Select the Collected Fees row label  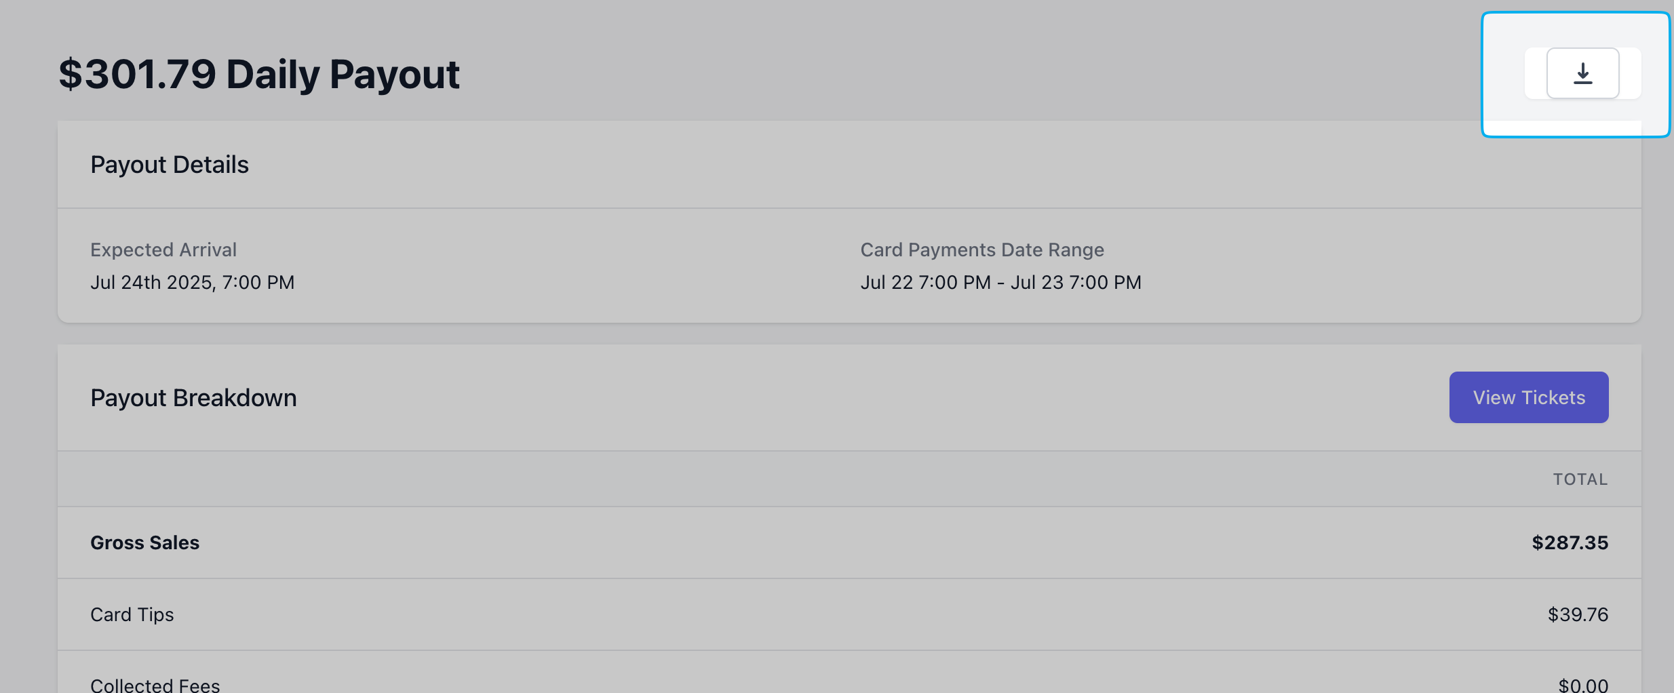(x=155, y=685)
